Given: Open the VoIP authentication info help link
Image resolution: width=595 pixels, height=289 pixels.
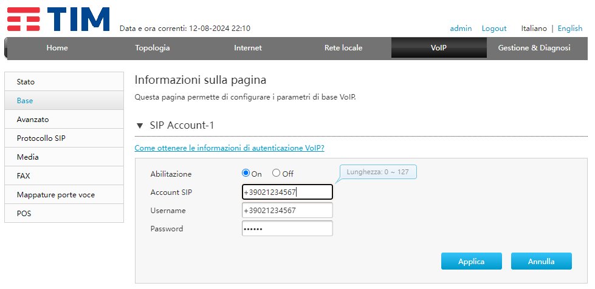Looking at the screenshot, I should coord(229,148).
